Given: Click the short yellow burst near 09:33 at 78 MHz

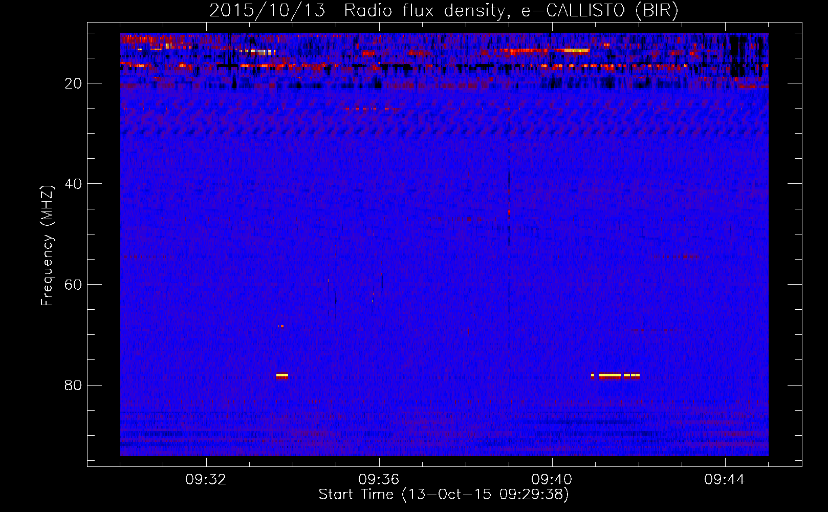Looking at the screenshot, I should (x=282, y=375).
